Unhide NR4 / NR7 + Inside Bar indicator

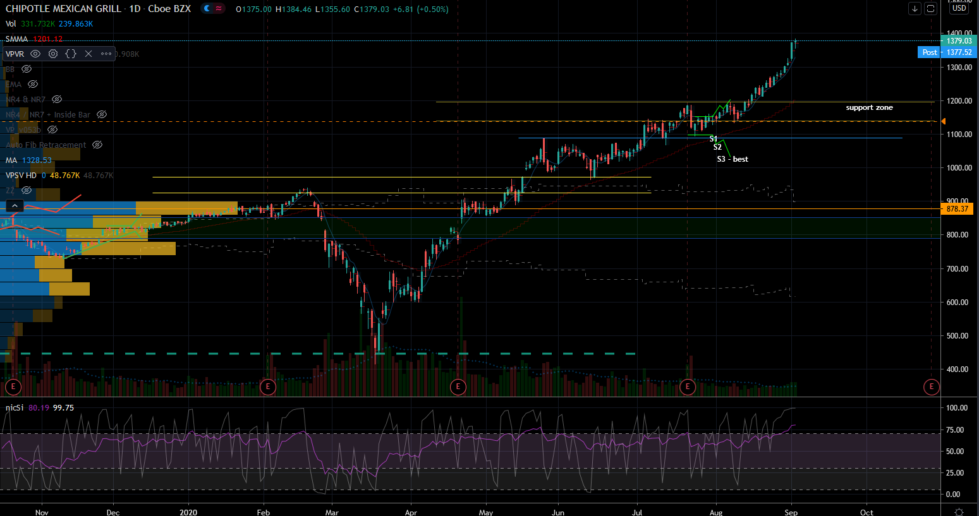coord(102,114)
